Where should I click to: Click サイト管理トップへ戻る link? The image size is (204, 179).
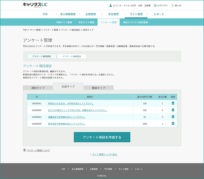(x=105, y=154)
